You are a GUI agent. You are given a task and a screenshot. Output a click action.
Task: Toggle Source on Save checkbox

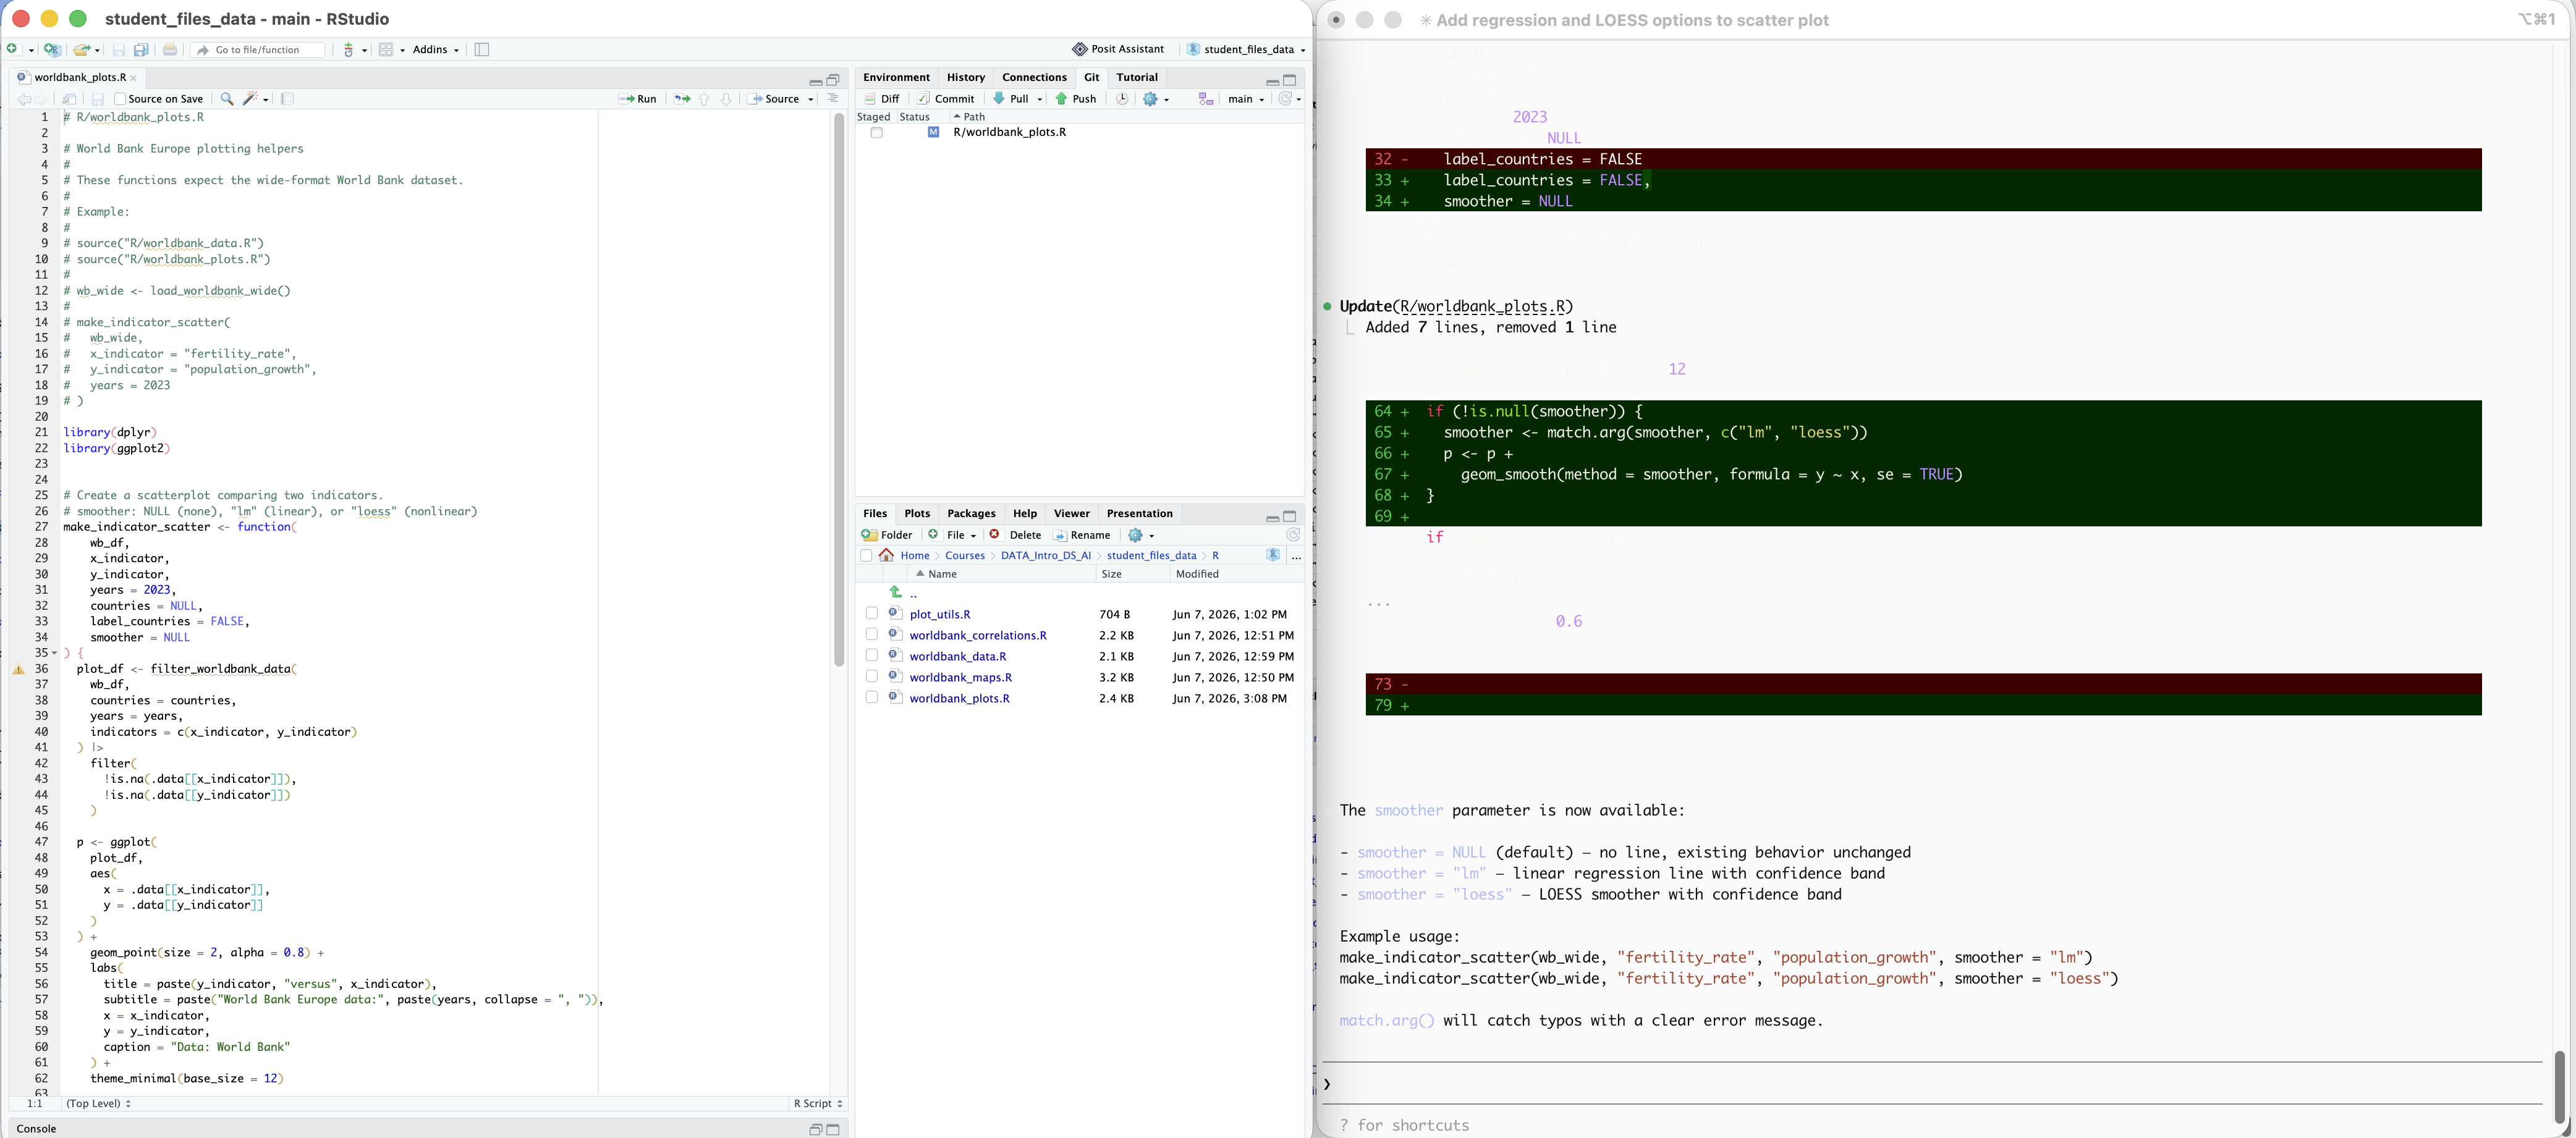point(120,98)
